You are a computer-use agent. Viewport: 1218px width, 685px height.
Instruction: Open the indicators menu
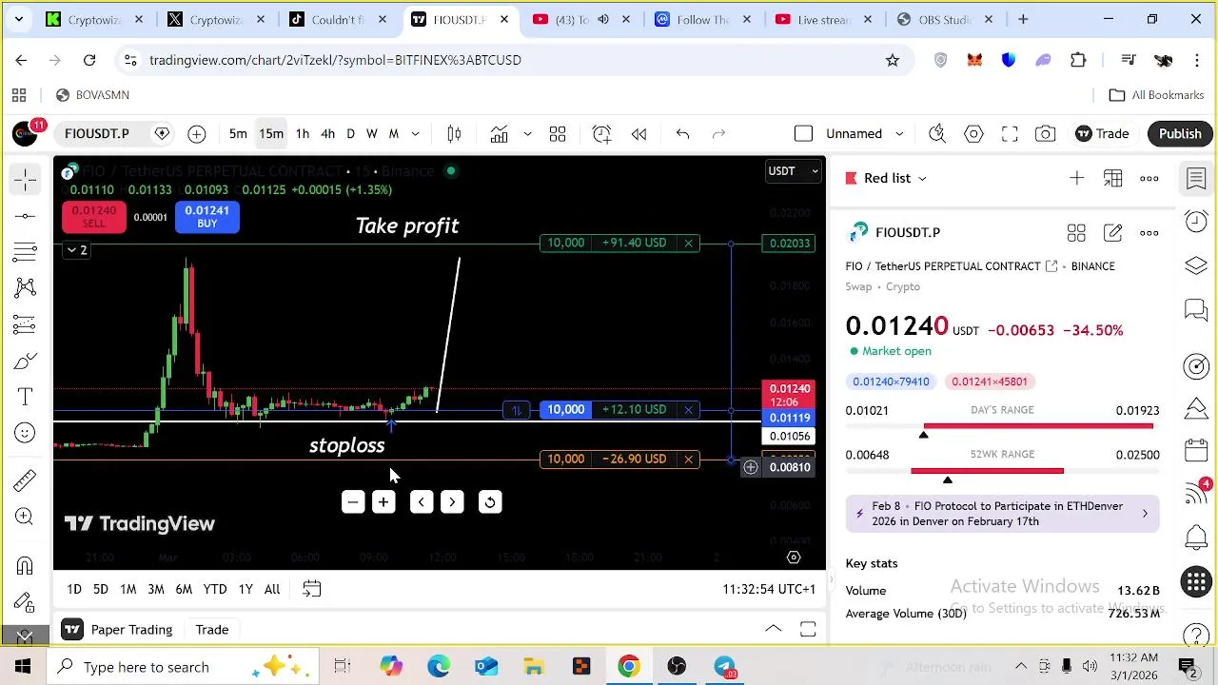[500, 134]
